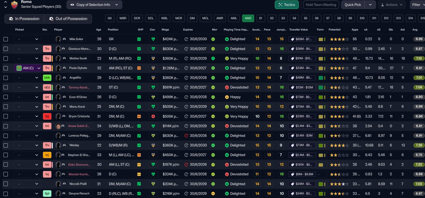Click the Spt status badge for Devyne Rensch
Viewport: 425px width, 198px height.
(47, 193)
